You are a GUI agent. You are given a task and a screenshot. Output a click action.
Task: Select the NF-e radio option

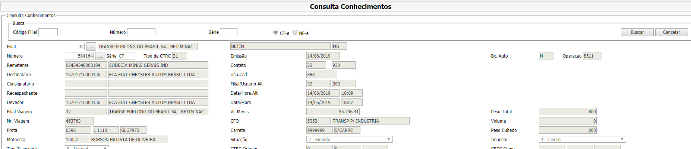295,32
